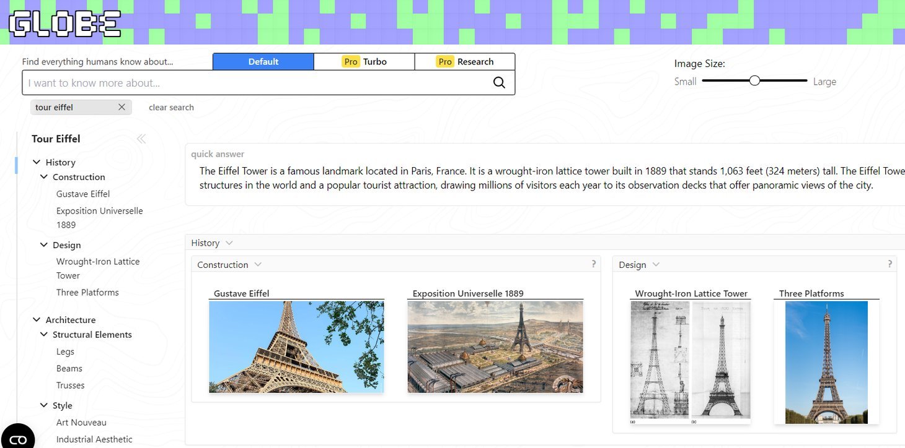Remove the 'tour eiffel' search tag
This screenshot has width=905, height=448.
pyautogui.click(x=121, y=107)
